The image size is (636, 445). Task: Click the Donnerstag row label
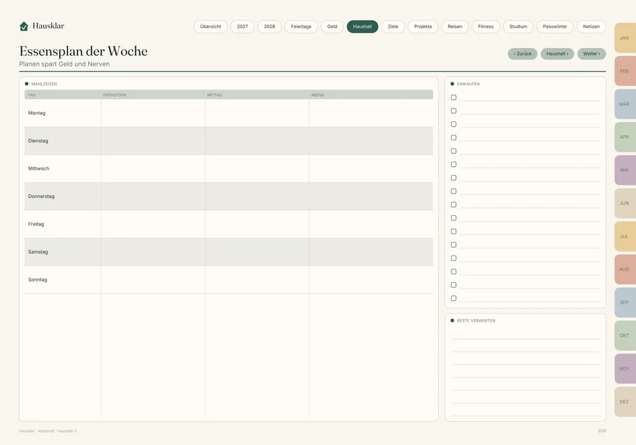pyautogui.click(x=41, y=197)
